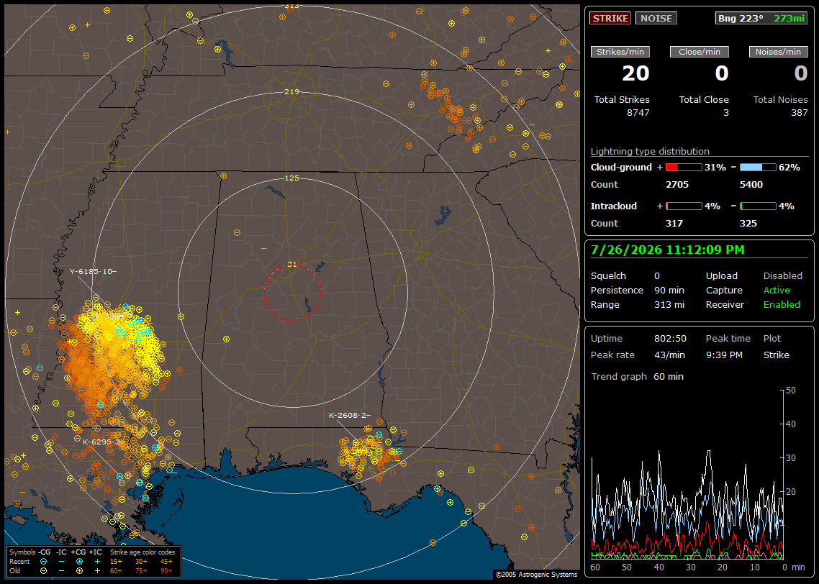Viewport: 819px width, 584px height.
Task: Click the positive intracloud pink bar
Action: click(684, 206)
